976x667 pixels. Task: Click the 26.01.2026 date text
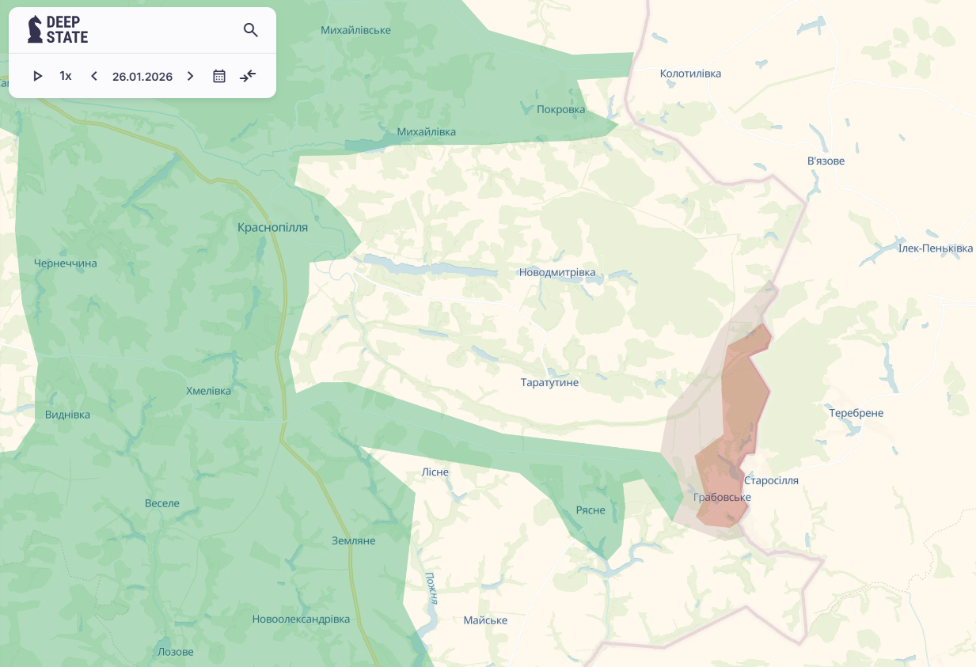coord(142,77)
